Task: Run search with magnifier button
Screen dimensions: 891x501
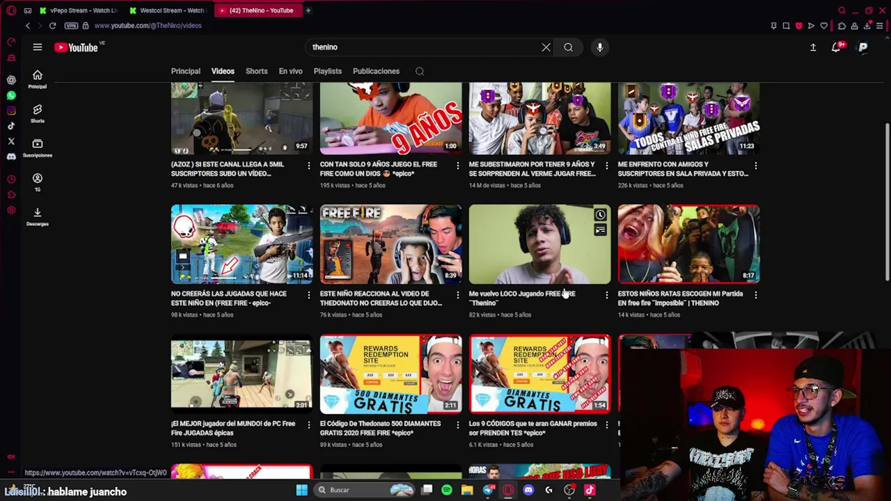Action: tap(568, 47)
